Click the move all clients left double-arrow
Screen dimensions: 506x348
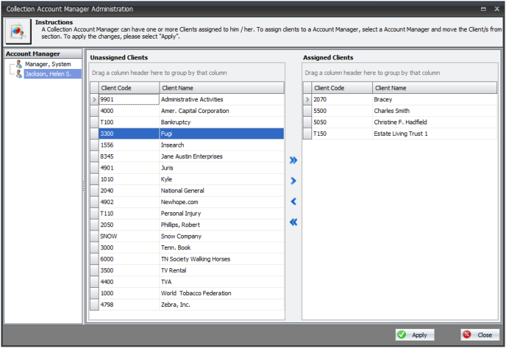[x=293, y=222]
